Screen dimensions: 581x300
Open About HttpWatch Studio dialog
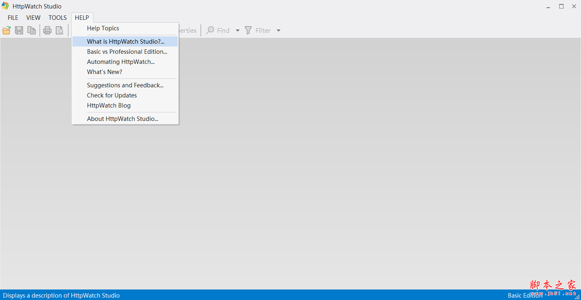pyautogui.click(x=123, y=119)
